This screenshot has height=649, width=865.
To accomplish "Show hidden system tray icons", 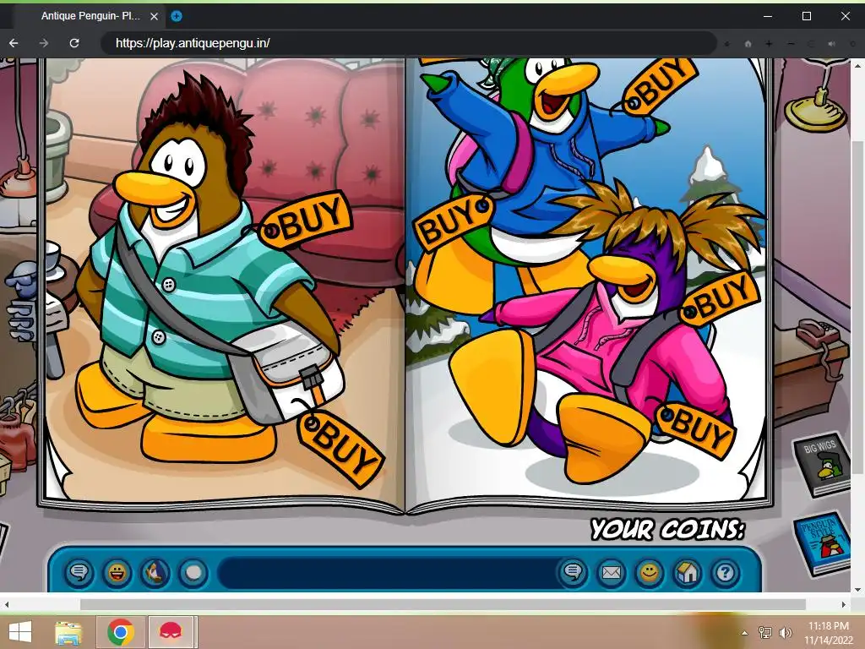I will (x=744, y=633).
